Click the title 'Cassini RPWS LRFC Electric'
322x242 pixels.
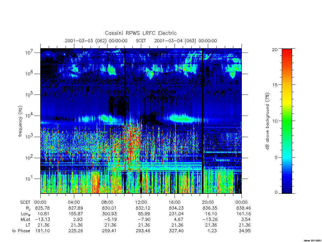141,33
